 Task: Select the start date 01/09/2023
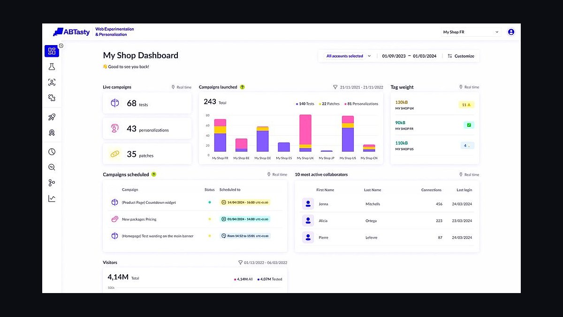[394, 56]
